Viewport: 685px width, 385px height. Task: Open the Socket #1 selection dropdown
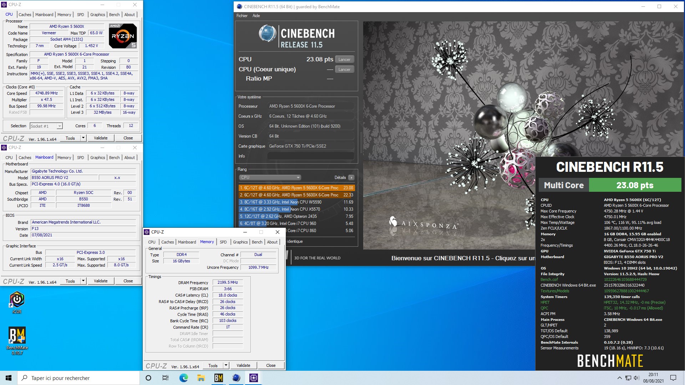point(46,126)
